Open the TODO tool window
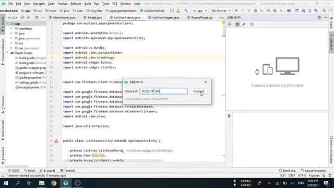The image size is (334, 188). point(14,171)
